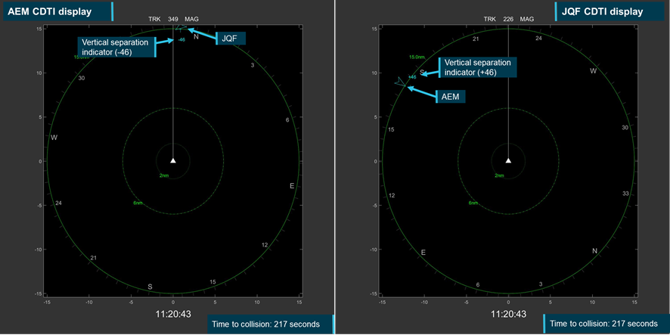Click the 2nm range ring label in the JQF display
670x335 pixels.
(x=499, y=175)
